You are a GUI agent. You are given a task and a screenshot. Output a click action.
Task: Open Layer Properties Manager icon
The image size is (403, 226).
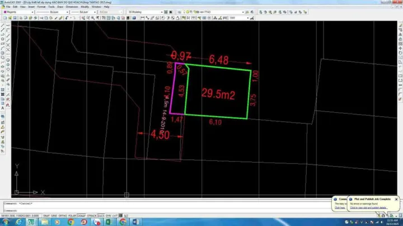pyautogui.click(x=179, y=12)
